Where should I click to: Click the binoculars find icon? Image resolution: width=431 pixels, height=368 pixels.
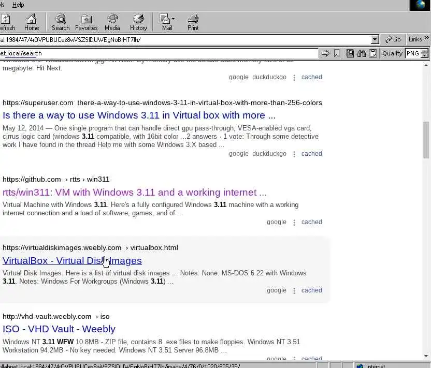(x=362, y=53)
